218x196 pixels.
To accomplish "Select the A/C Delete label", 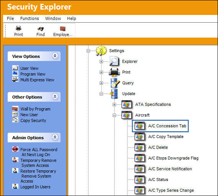I will tap(158, 147).
